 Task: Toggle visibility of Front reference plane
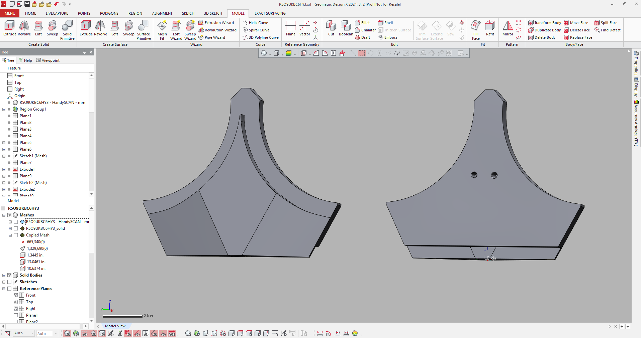click(16, 295)
